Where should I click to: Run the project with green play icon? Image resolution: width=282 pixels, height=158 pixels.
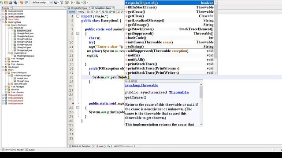(x=72, y=2)
